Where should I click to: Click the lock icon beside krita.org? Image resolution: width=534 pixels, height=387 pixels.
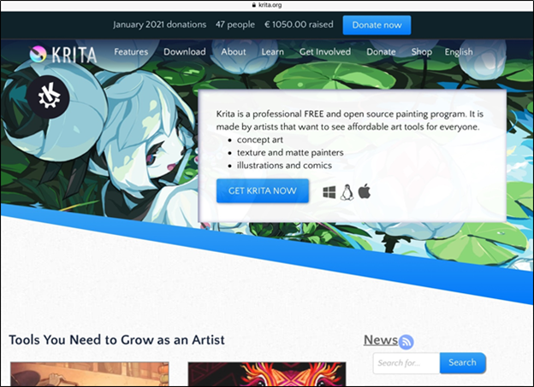[x=254, y=5]
